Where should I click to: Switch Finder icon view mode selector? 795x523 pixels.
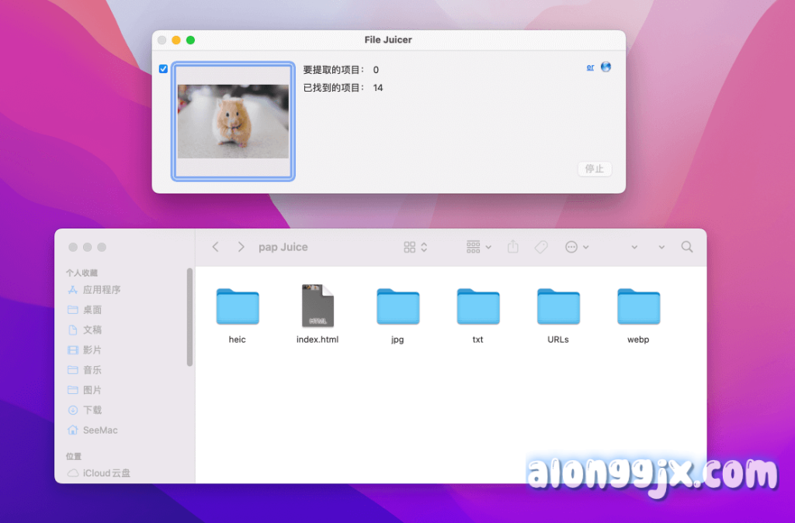point(415,247)
